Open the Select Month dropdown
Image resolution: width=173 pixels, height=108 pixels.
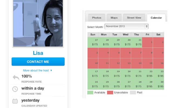(x=127, y=26)
